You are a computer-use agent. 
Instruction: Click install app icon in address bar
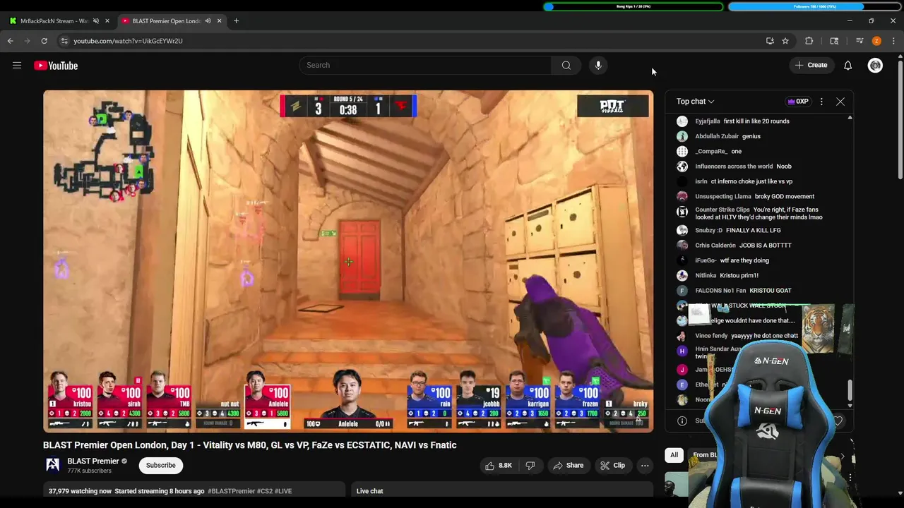point(770,41)
